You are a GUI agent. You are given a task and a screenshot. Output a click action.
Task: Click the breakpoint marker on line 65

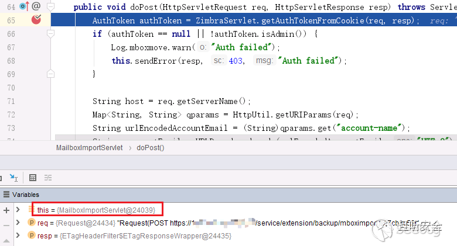click(x=36, y=19)
